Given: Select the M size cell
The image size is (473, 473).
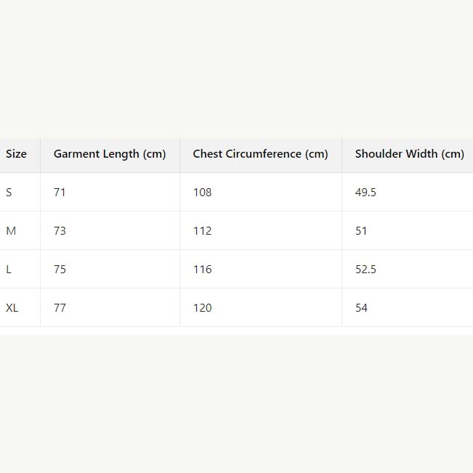Looking at the screenshot, I should 11,231.
